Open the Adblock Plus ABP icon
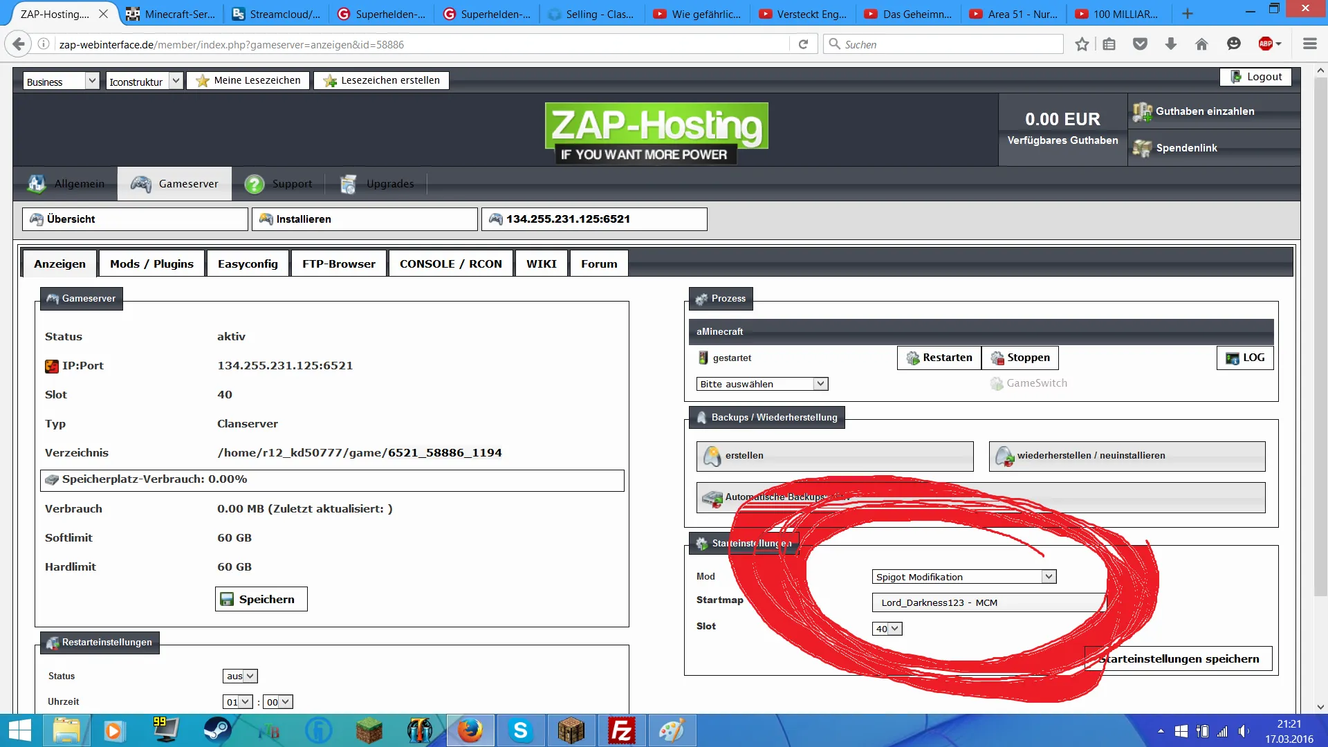Viewport: 1328px width, 747px height. [x=1266, y=44]
